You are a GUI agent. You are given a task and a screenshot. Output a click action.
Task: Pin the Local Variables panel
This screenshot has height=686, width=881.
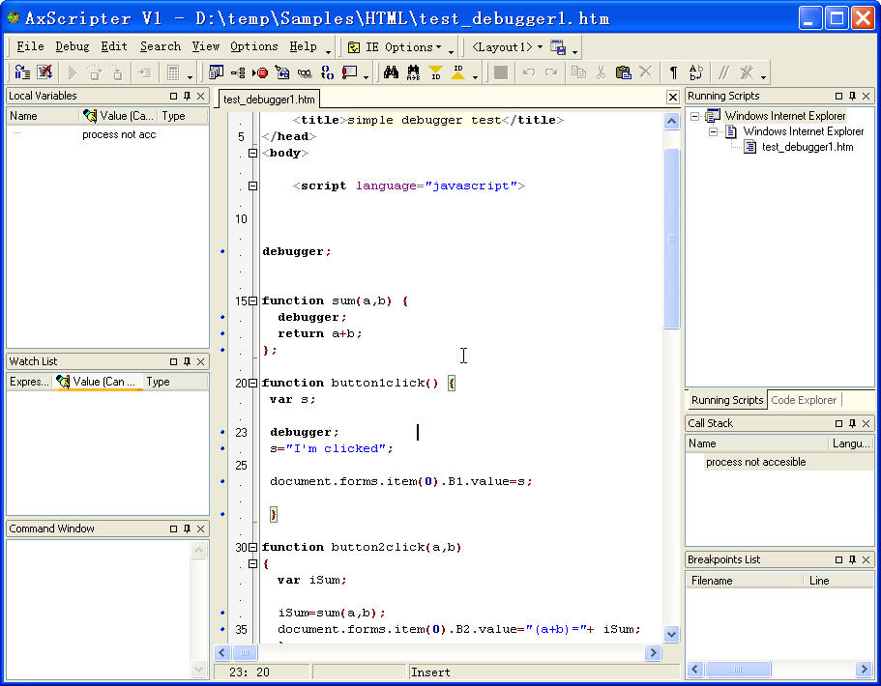(x=187, y=96)
